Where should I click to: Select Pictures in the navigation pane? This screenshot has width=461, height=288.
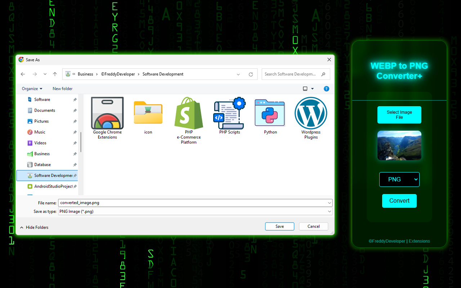(x=41, y=121)
